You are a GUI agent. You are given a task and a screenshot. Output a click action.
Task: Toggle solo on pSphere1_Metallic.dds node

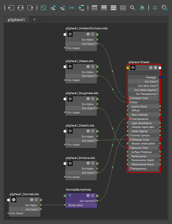click(88, 131)
